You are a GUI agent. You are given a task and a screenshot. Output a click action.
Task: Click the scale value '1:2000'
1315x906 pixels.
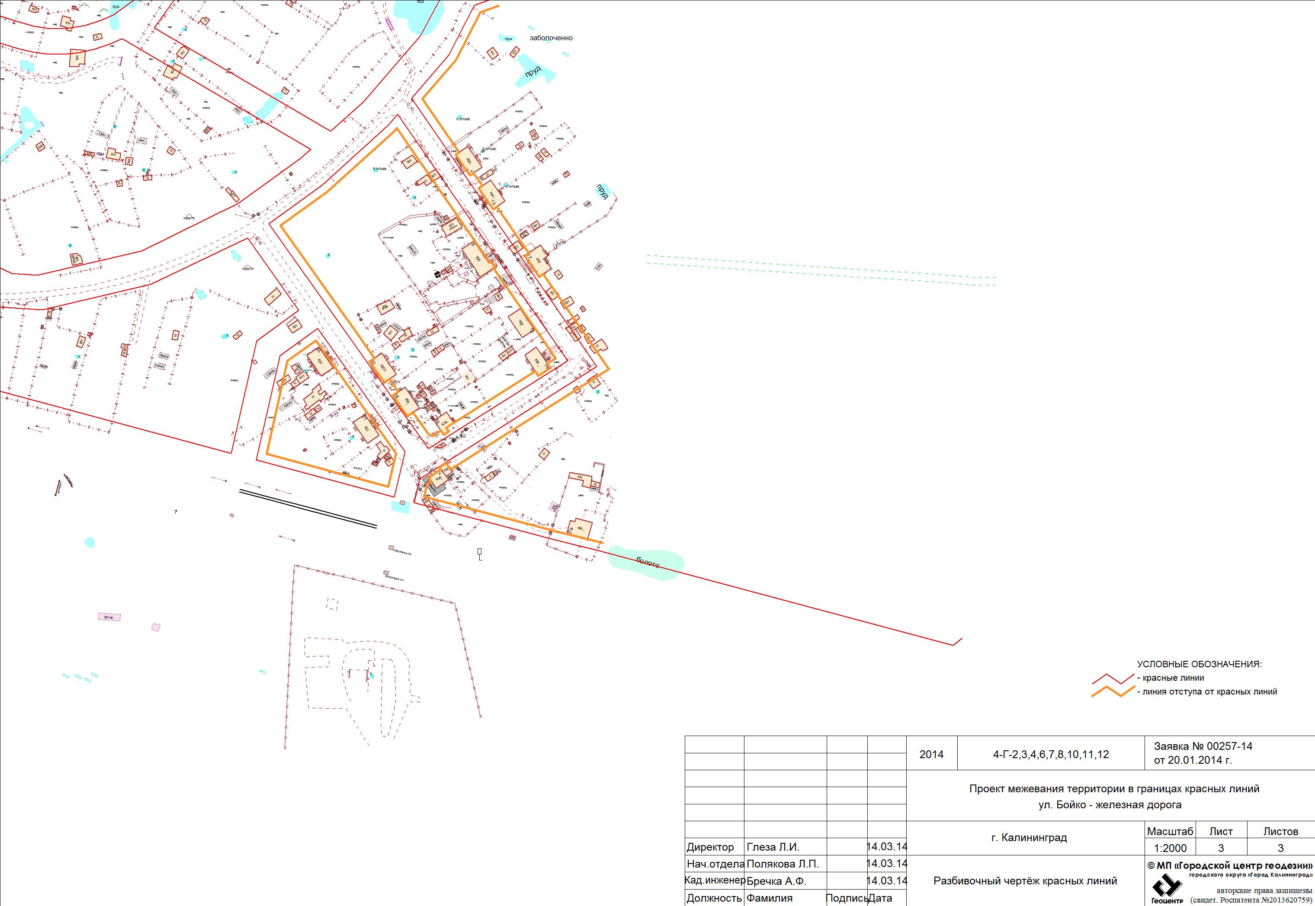[x=1170, y=848]
